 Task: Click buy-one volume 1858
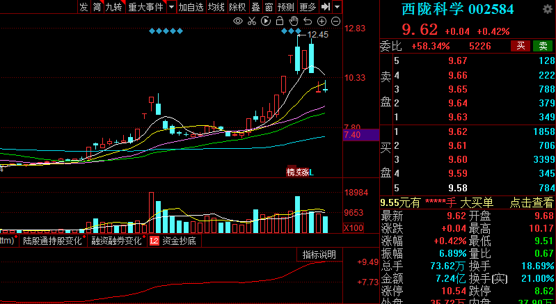(x=544, y=131)
